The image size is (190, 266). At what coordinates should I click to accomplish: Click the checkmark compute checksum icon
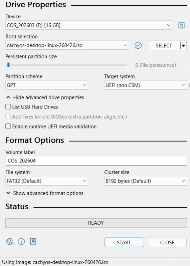coord(138,45)
